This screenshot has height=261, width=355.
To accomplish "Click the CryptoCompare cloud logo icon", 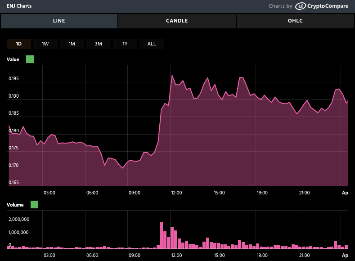I will (x=301, y=6).
